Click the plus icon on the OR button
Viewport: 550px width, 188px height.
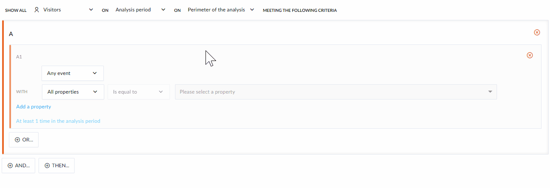point(17,140)
